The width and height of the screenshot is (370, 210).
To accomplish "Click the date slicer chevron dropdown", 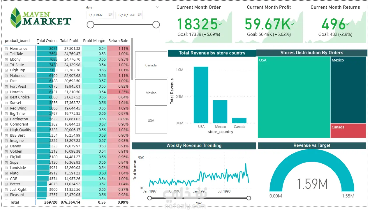I will (157, 7).
